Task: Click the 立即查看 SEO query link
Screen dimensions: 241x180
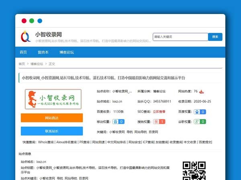Action: point(159,112)
